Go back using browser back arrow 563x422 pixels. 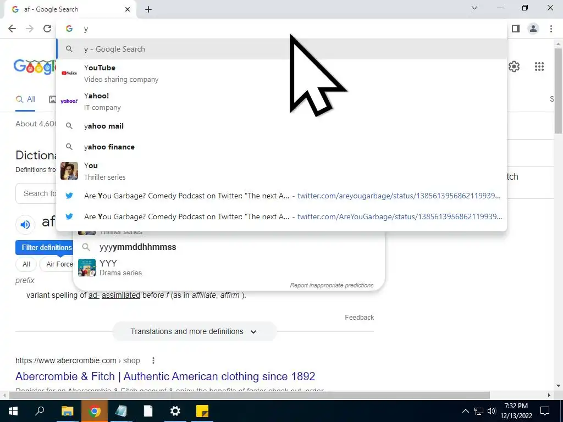click(x=12, y=29)
